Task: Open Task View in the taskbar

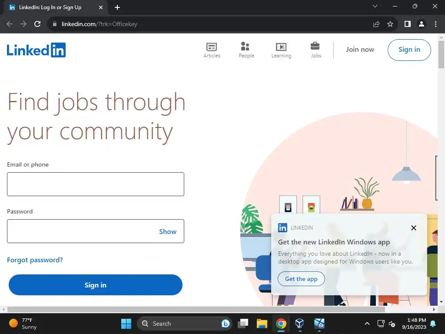Action: (x=243, y=324)
